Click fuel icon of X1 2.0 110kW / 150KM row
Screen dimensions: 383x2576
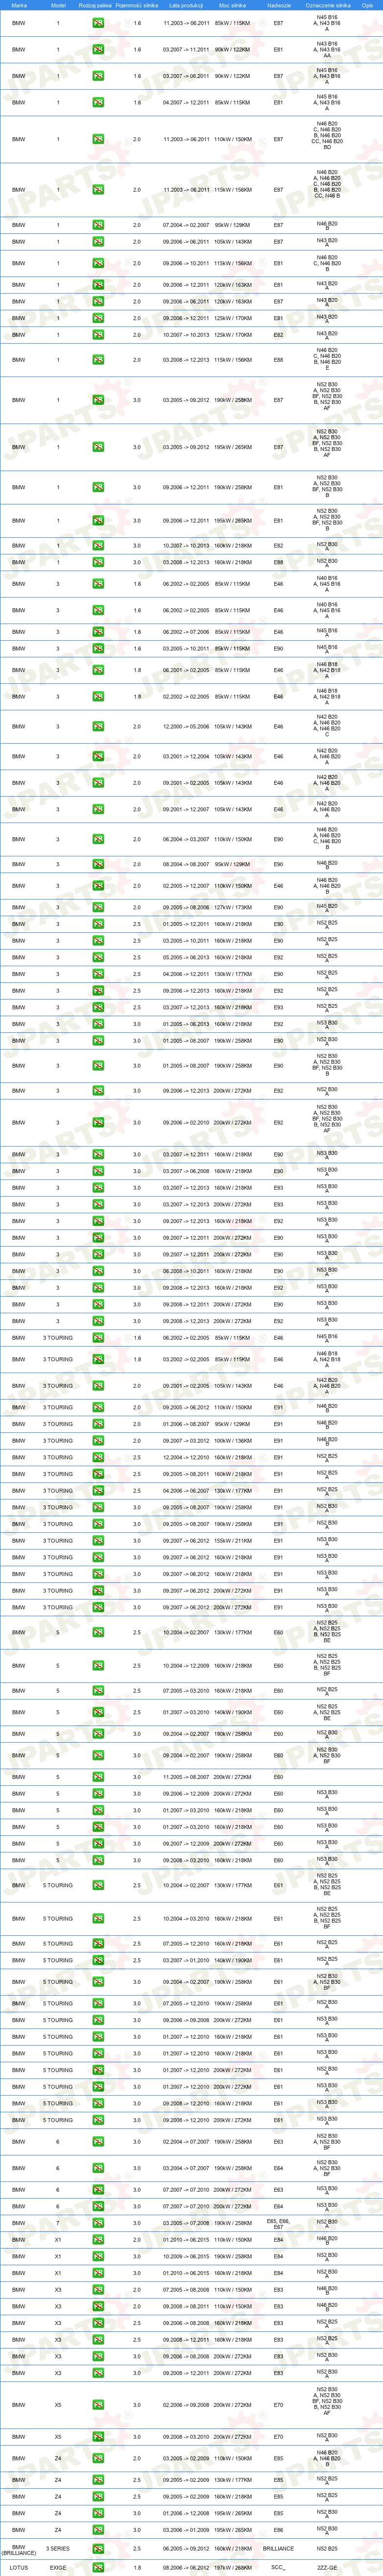(98, 2240)
